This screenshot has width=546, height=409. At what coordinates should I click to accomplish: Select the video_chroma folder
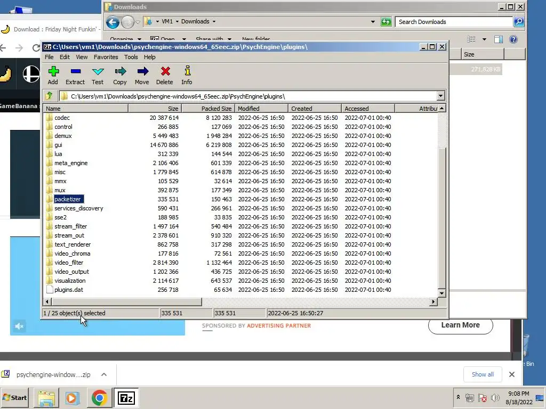tap(72, 253)
